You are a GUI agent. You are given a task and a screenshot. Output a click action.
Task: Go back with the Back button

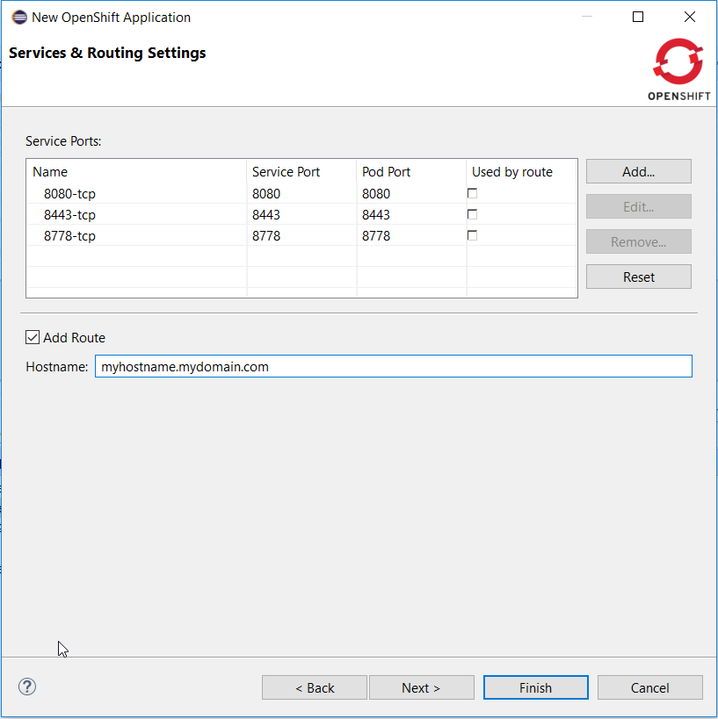pyautogui.click(x=314, y=687)
